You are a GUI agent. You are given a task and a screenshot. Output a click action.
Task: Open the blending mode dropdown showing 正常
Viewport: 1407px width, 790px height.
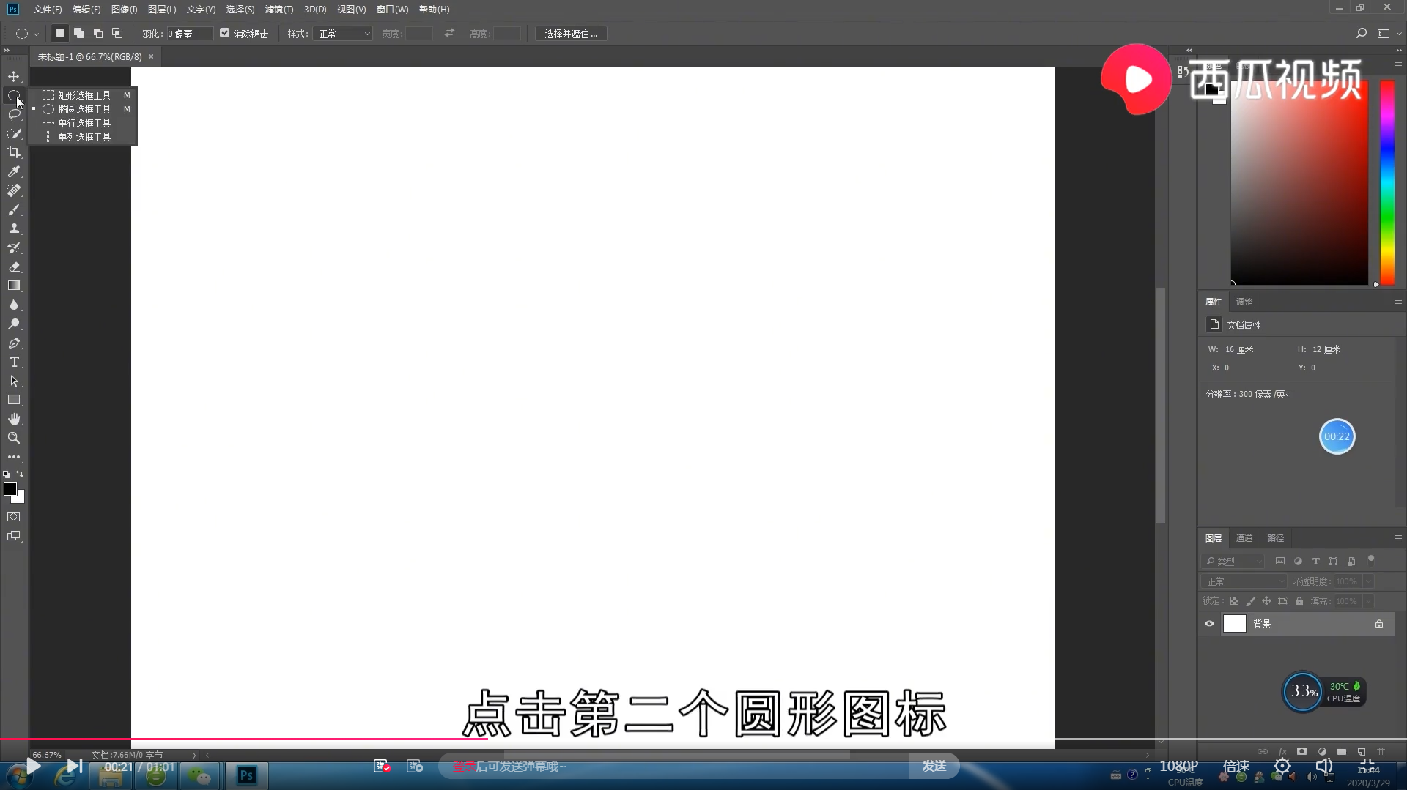tap(1244, 581)
